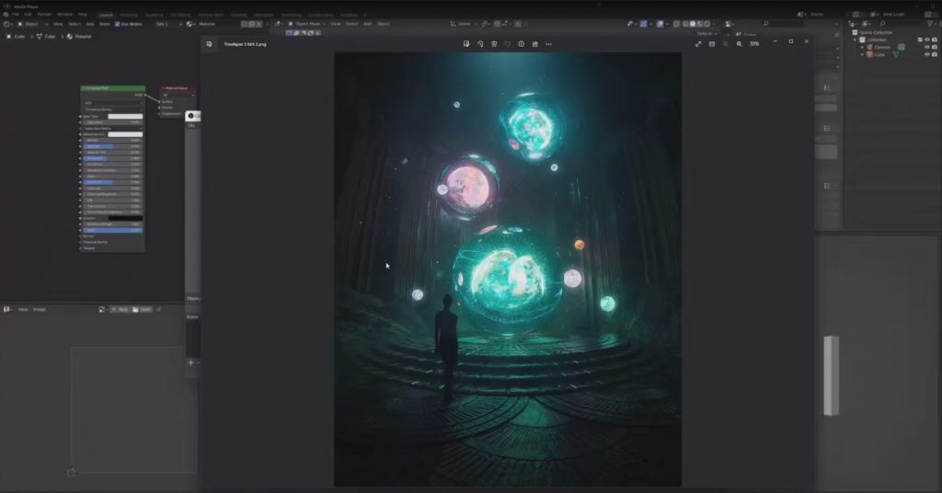Click the edit image icon in photo viewer
Screen dimensions: 942x493
coord(466,44)
